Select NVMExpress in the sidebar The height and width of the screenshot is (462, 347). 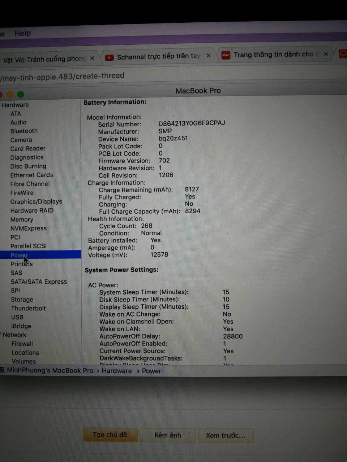(x=29, y=228)
